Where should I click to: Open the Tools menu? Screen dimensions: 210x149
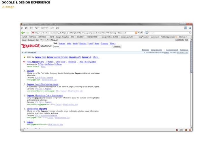pos(52,28)
